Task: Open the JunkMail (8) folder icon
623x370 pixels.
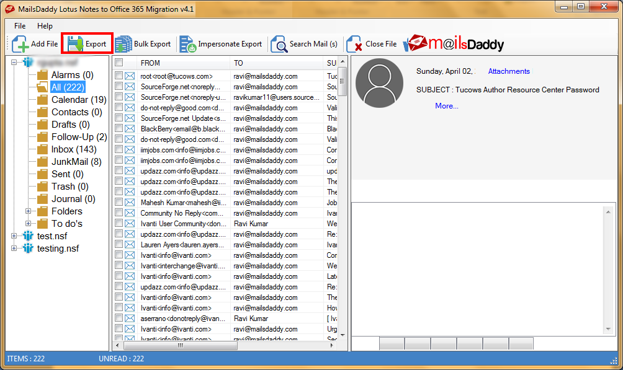Action: point(42,162)
